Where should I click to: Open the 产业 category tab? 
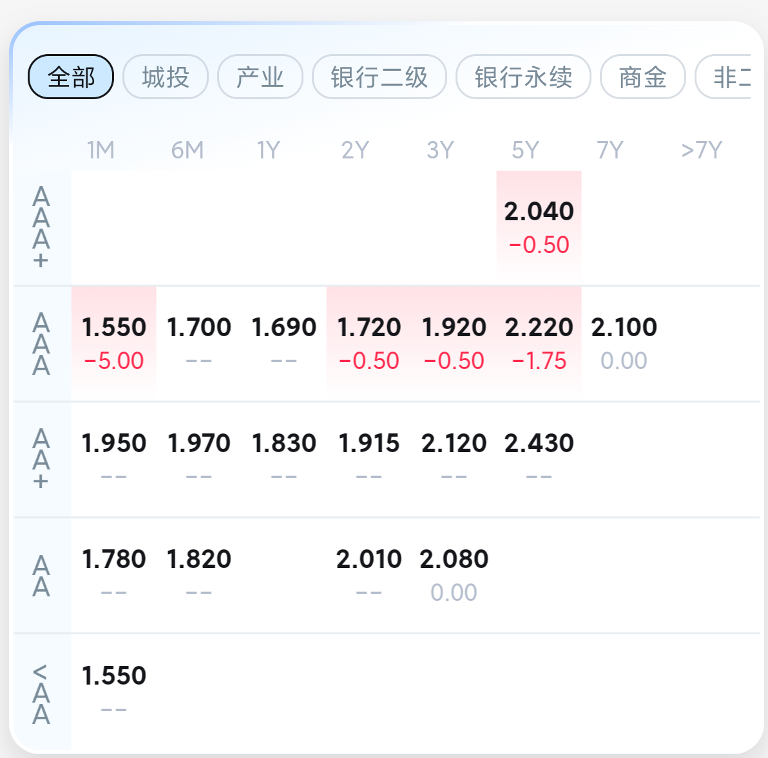(x=260, y=77)
